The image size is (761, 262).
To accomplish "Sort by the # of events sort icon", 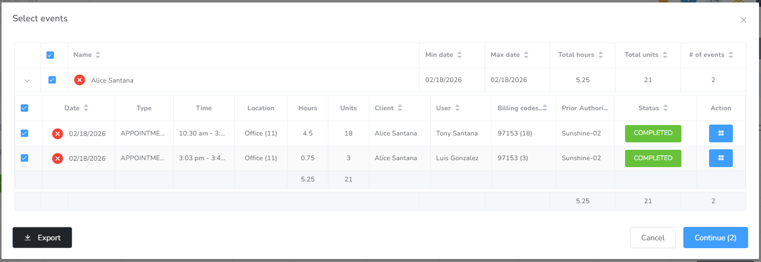I will tap(730, 55).
